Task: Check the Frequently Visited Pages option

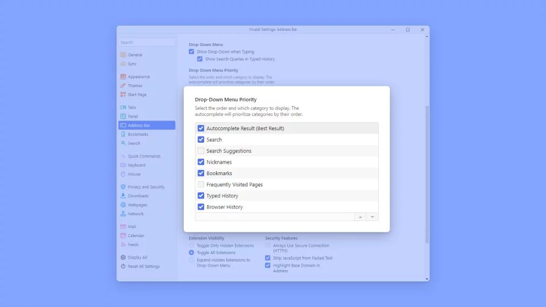Action: click(201, 185)
